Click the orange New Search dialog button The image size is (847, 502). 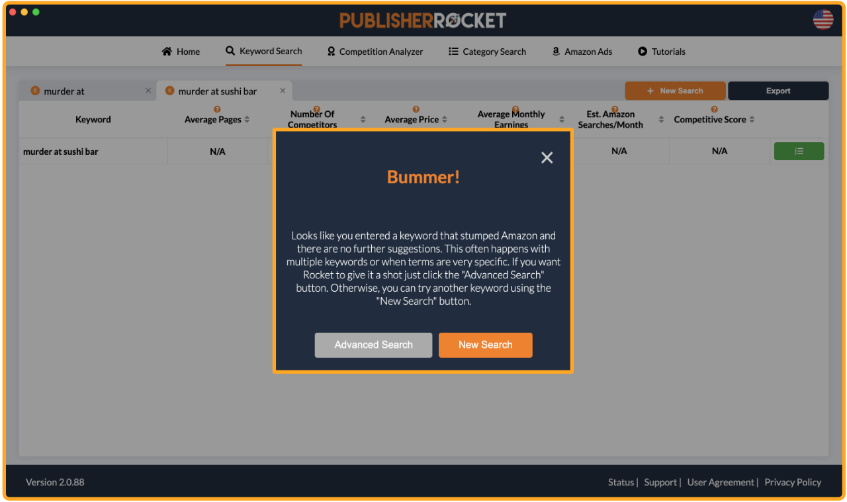point(485,345)
